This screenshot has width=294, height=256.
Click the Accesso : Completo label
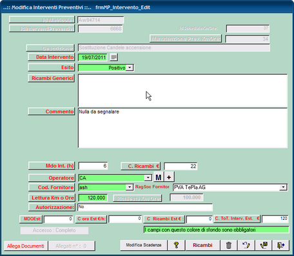pos(54,230)
